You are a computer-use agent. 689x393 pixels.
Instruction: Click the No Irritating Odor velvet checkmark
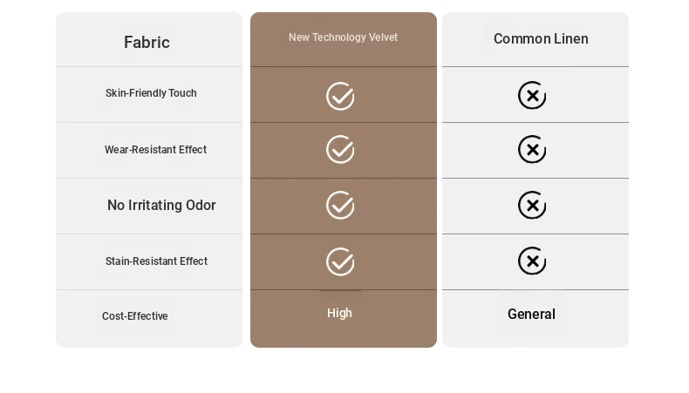click(340, 205)
